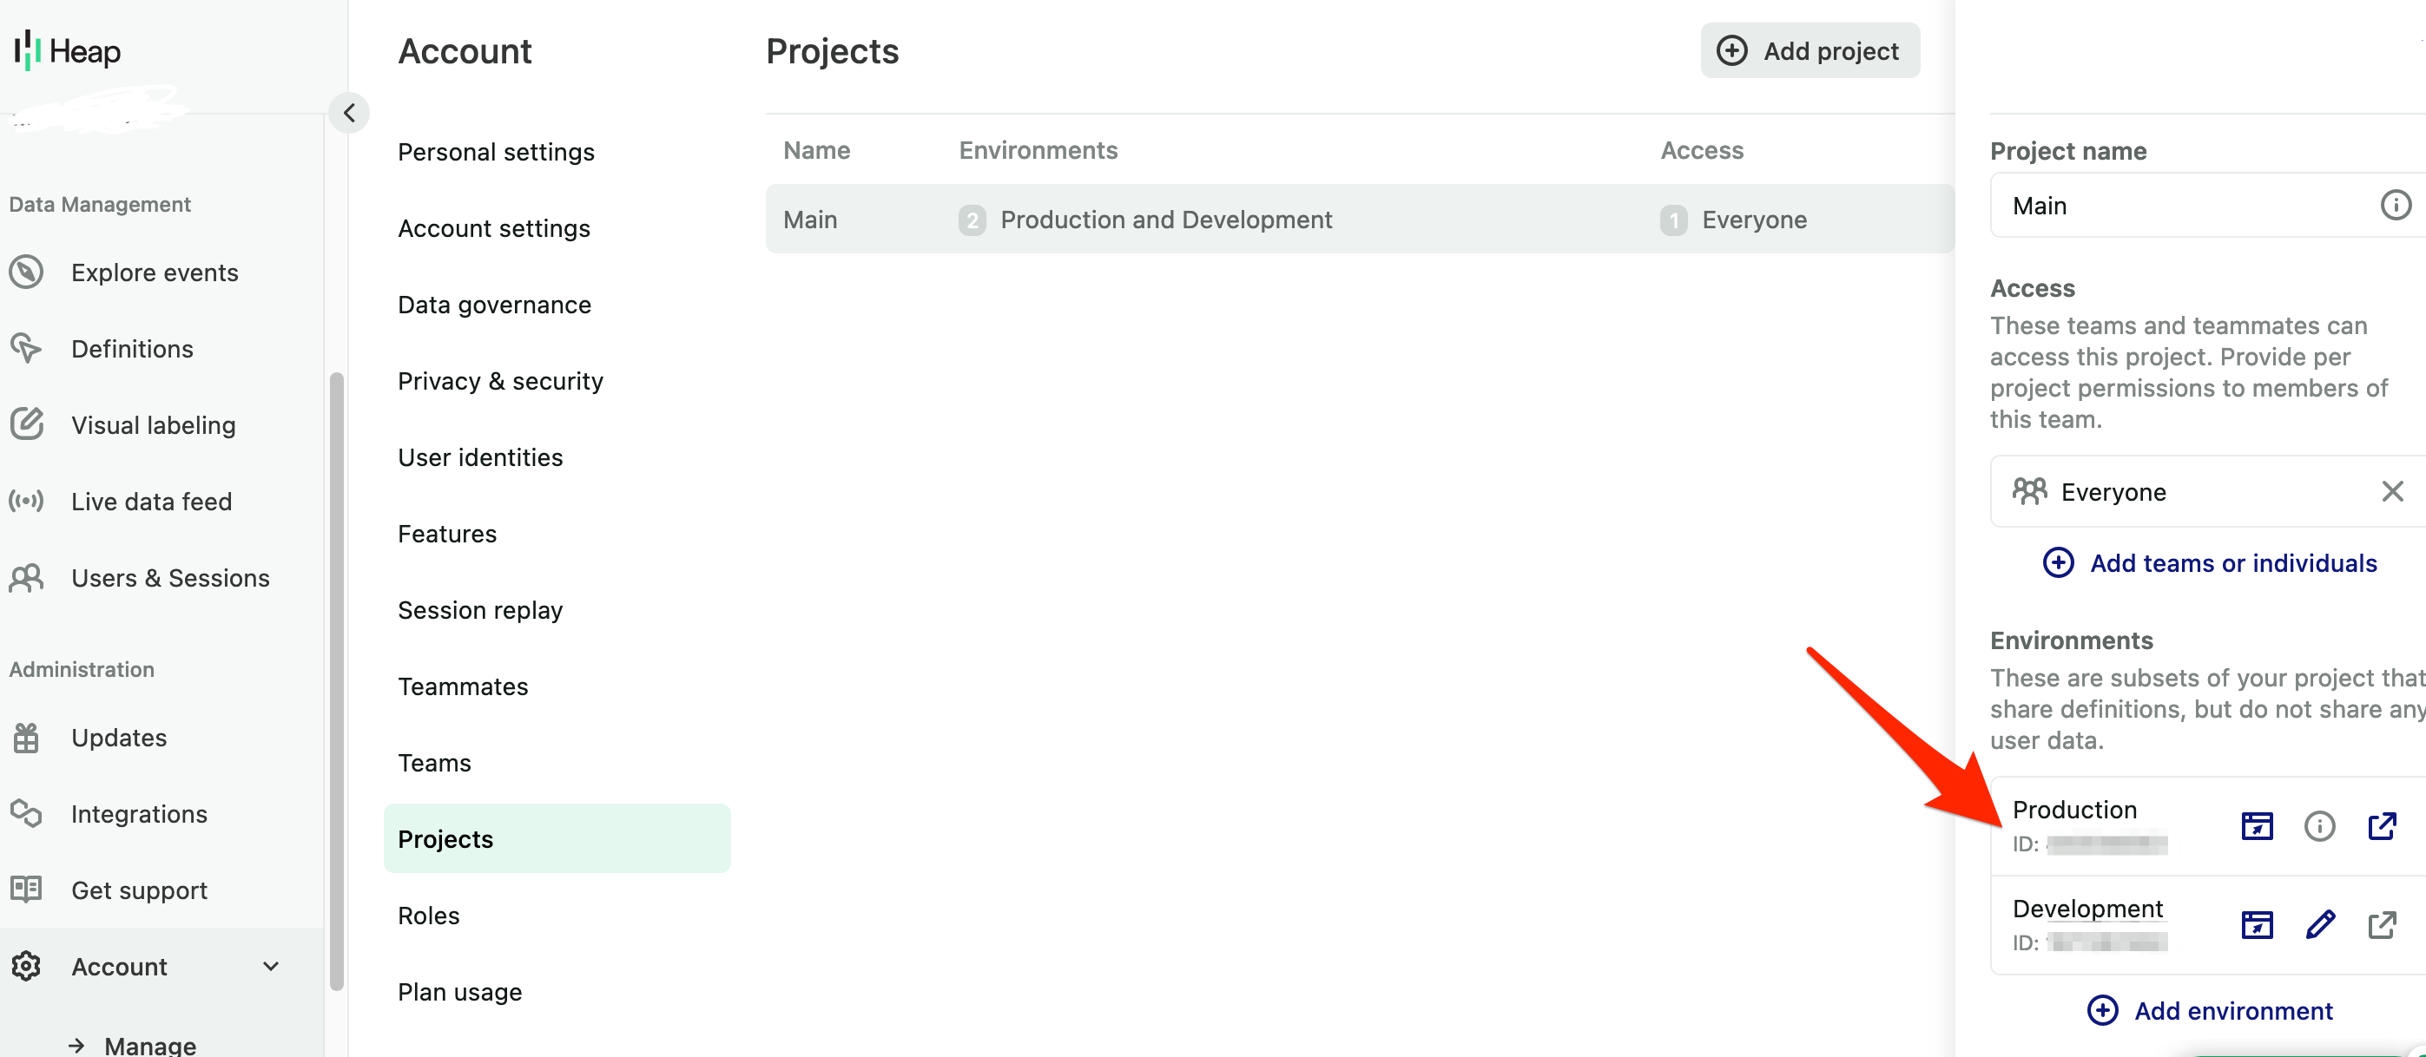Expand the Account sidebar section chevron

point(271,967)
